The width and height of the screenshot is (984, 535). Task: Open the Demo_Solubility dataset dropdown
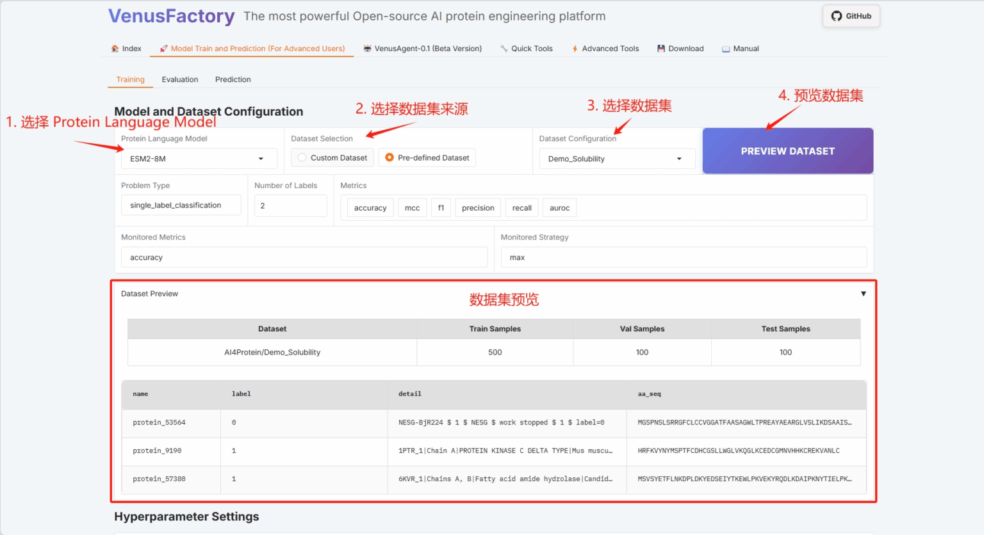pyautogui.click(x=616, y=158)
